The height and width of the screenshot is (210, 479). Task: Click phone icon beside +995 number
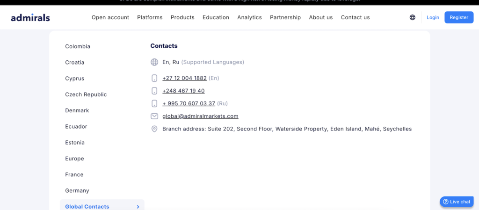tap(154, 103)
